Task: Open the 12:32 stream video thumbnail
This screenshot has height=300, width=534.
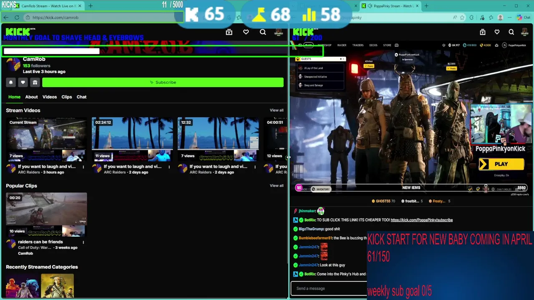Action: tap(218, 140)
